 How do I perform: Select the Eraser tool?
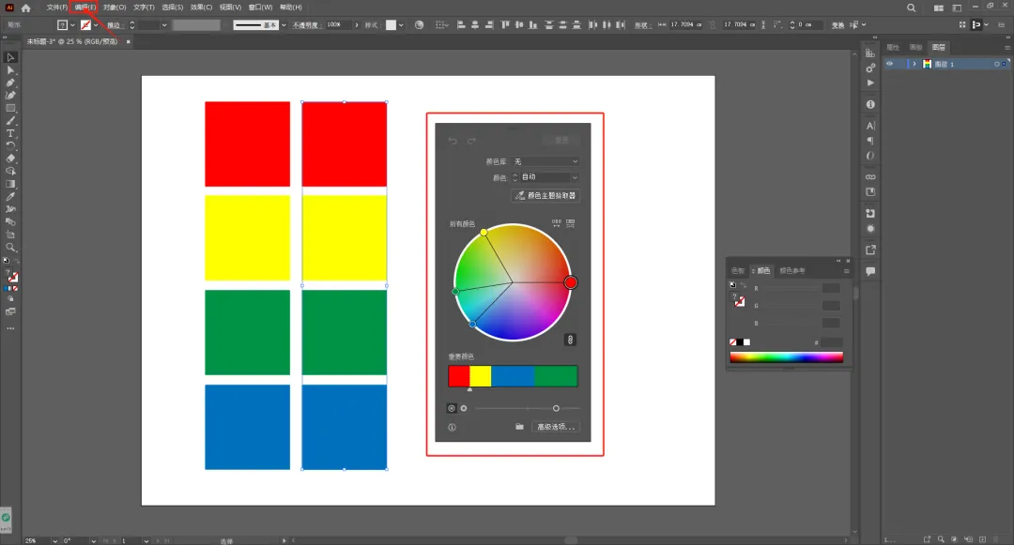(x=10, y=159)
